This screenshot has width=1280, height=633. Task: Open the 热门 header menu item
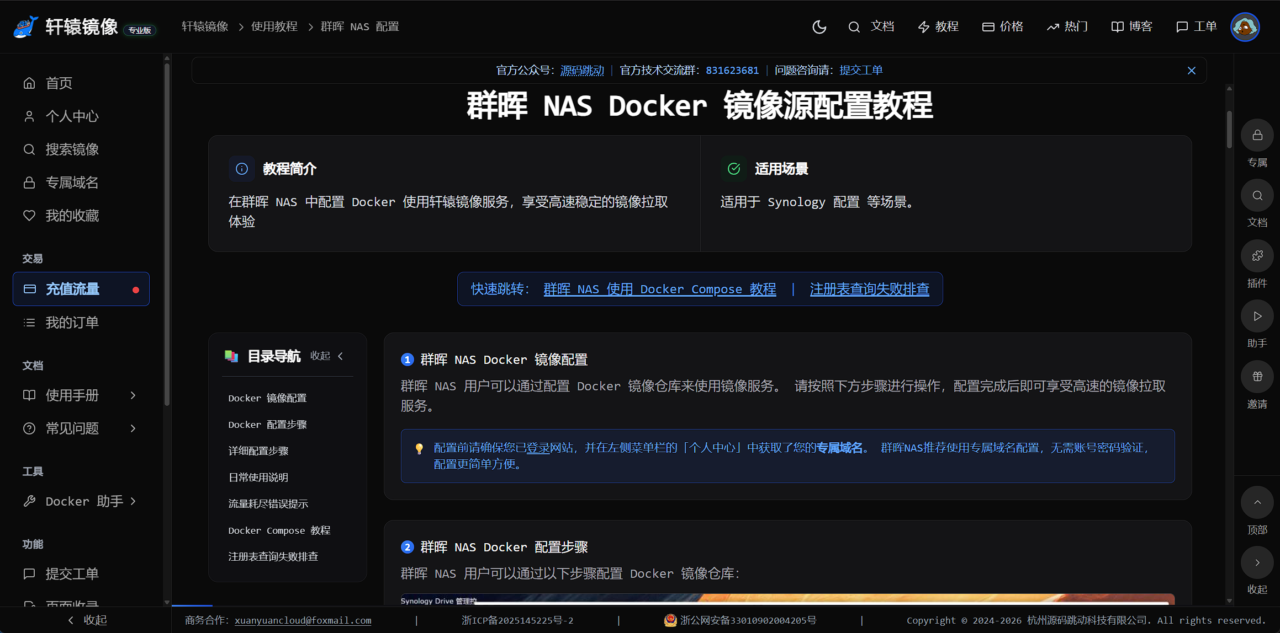[x=1067, y=26]
